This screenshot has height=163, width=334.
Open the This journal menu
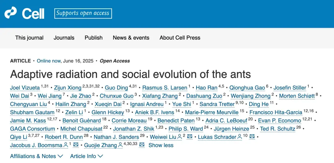[x=29, y=38]
